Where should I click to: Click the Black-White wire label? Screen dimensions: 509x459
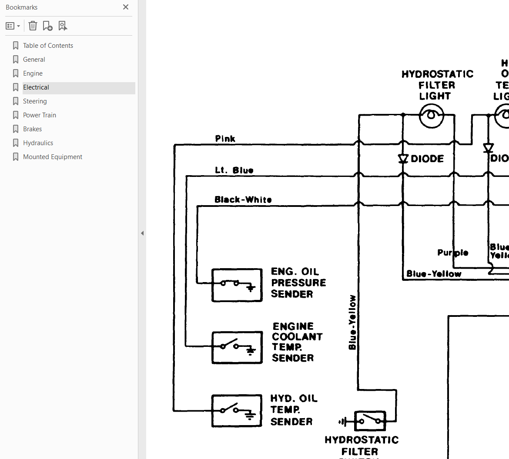[x=243, y=199]
